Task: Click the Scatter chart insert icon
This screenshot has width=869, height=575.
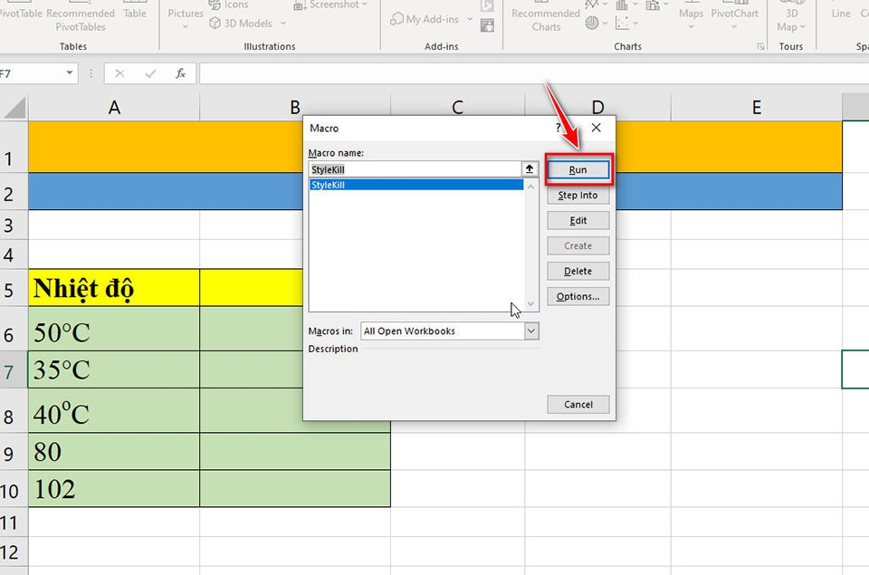Action: [623, 23]
